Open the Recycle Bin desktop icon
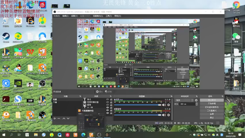Viewport: 245px width, 138px height. [6, 22]
